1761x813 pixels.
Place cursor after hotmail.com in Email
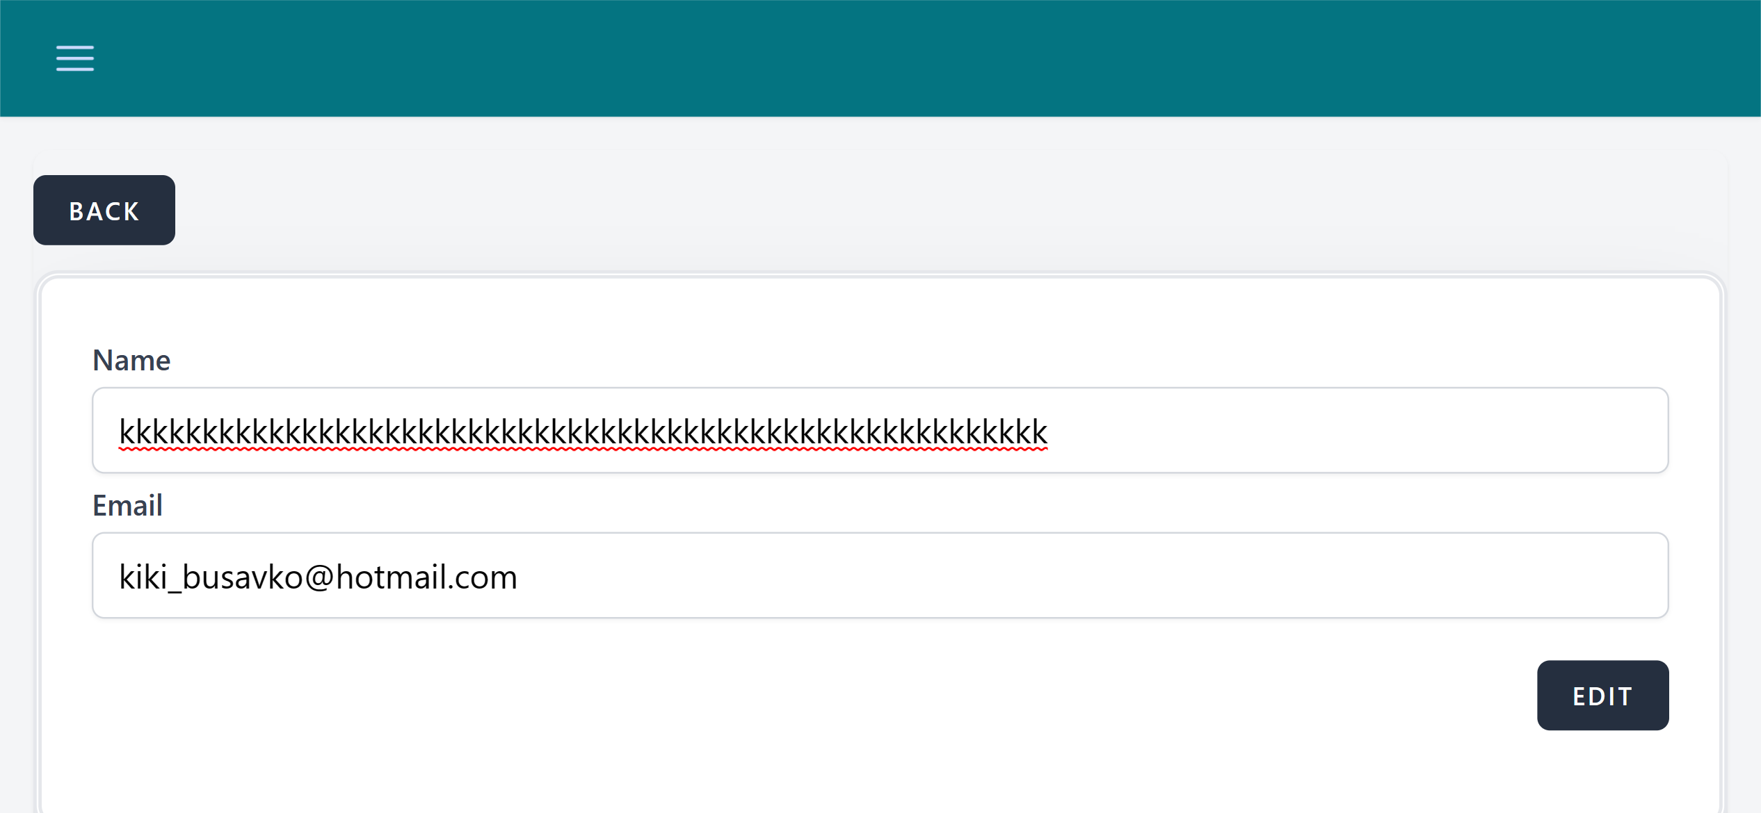click(x=519, y=577)
